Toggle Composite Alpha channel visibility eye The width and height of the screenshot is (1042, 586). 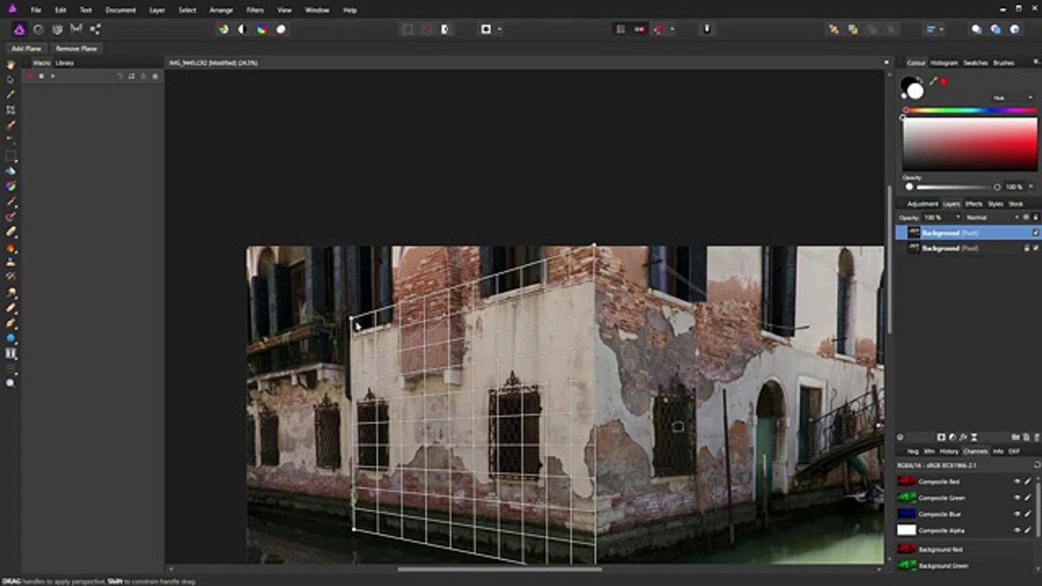click(x=1017, y=530)
